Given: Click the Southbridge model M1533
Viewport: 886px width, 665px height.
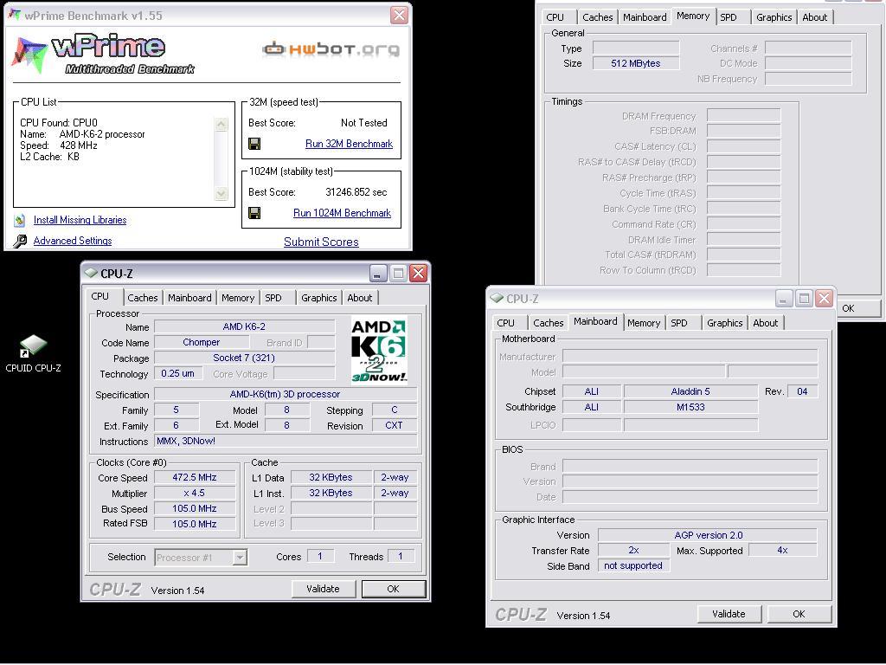Looking at the screenshot, I should (690, 407).
